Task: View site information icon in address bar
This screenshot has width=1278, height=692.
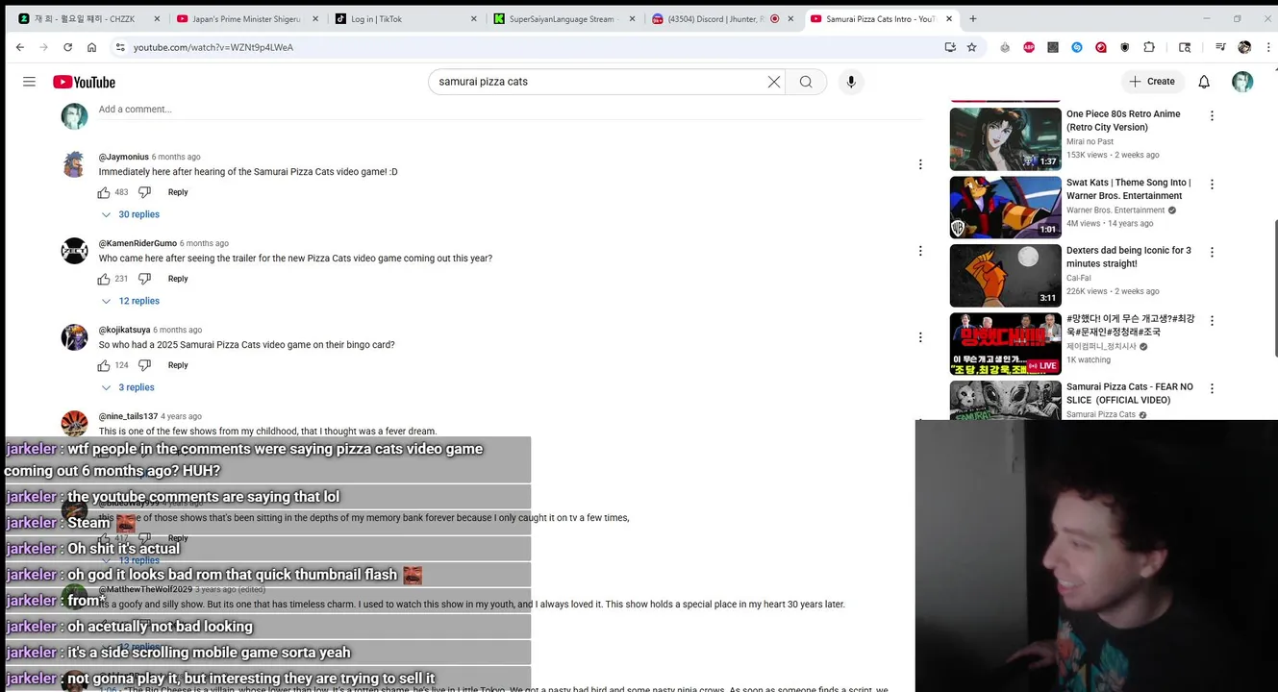Action: pyautogui.click(x=120, y=47)
